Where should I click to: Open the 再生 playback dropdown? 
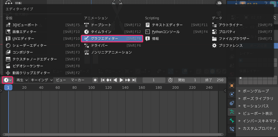pyautogui.click(x=21, y=80)
